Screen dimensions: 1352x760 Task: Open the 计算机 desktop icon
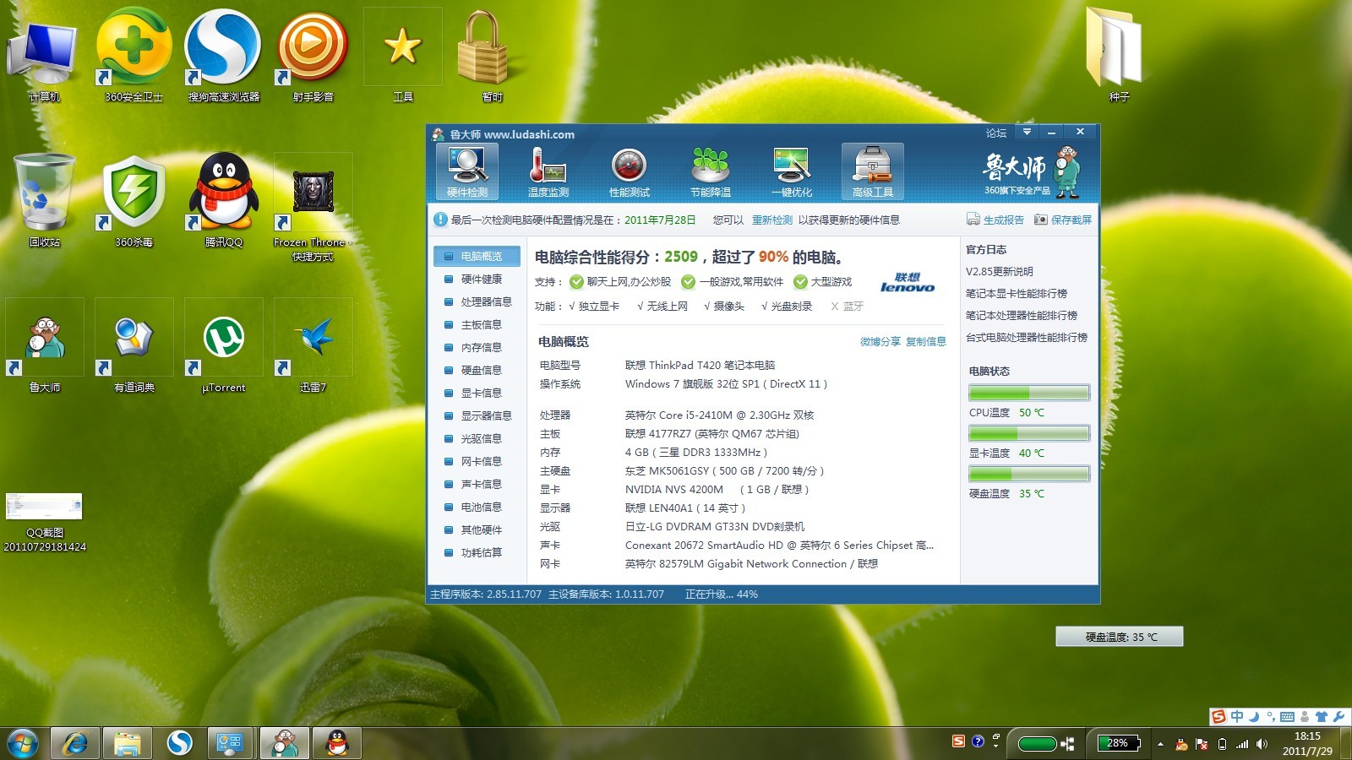point(44,57)
